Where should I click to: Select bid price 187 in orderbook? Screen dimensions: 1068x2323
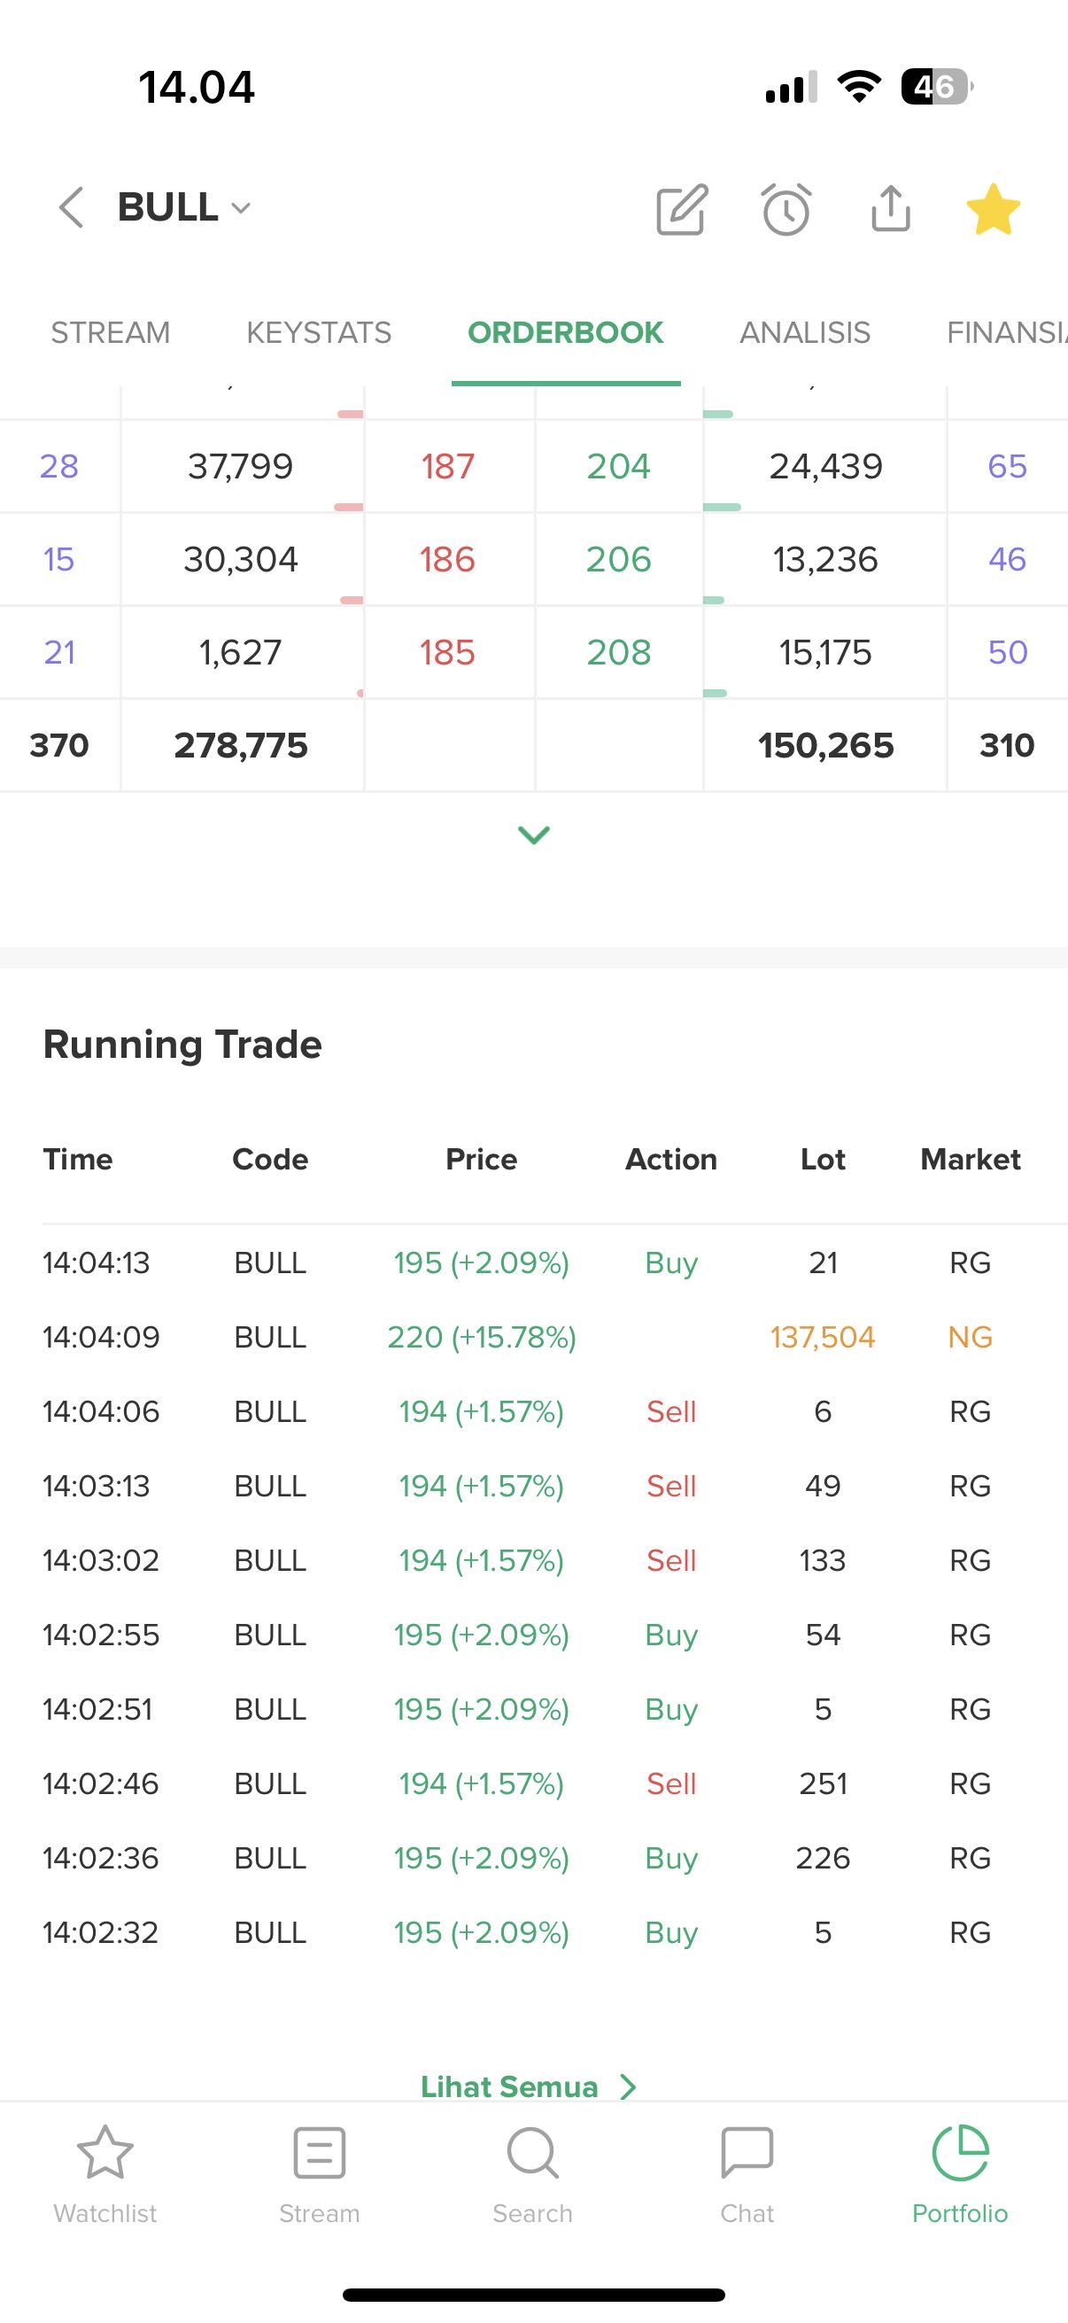(448, 466)
